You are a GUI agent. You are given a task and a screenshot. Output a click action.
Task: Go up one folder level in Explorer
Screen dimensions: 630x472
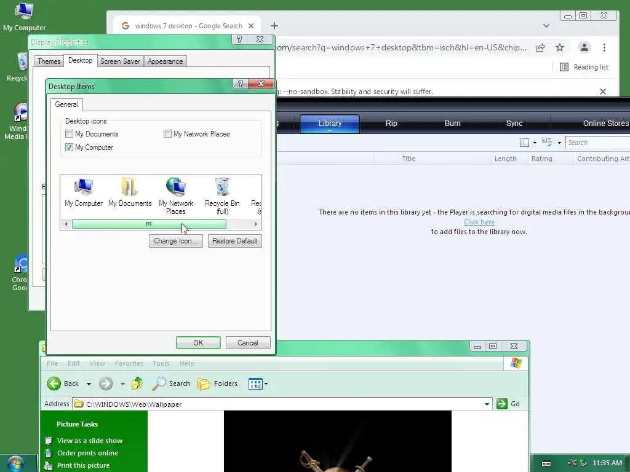click(137, 383)
